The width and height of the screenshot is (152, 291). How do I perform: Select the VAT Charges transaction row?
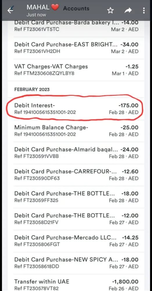(76, 70)
